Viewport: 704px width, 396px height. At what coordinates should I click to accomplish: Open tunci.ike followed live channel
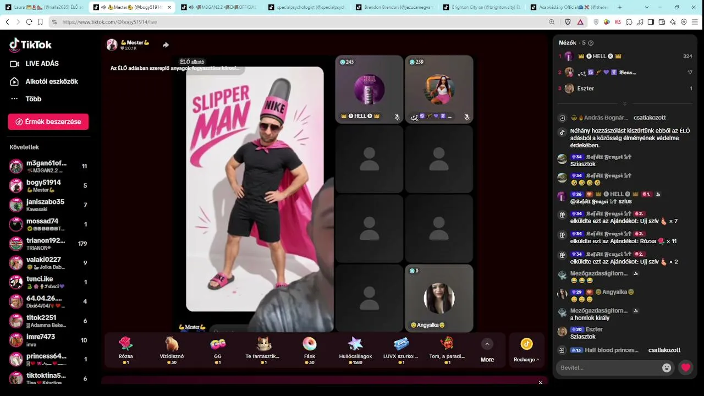click(x=48, y=282)
